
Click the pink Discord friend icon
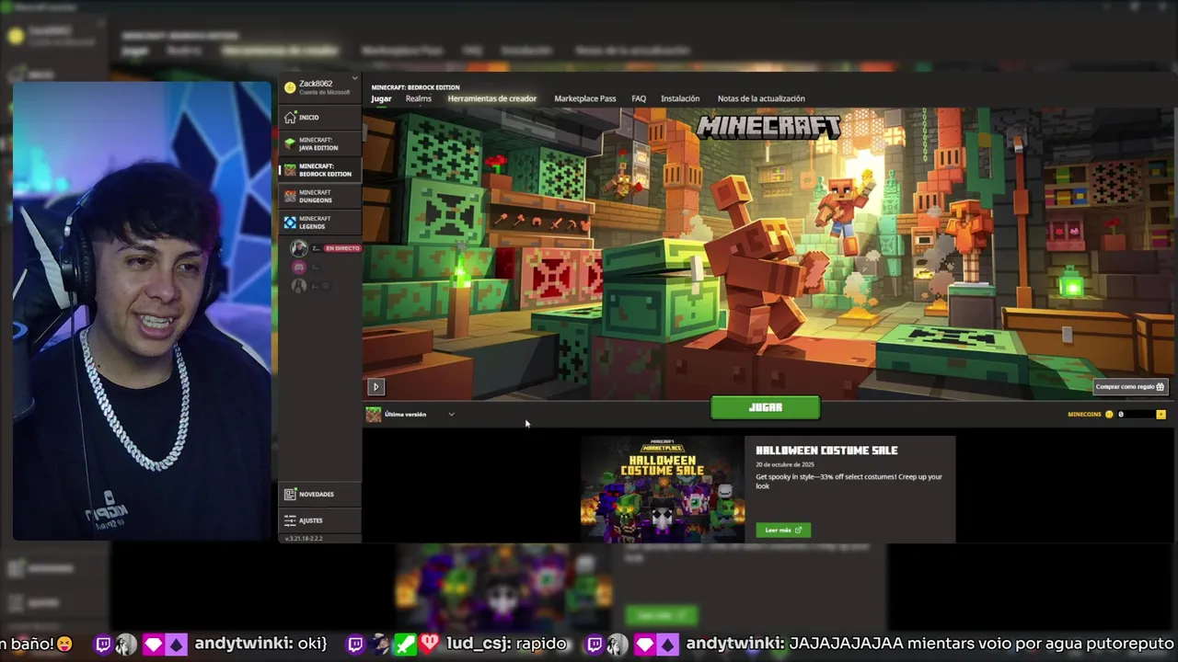click(x=298, y=267)
